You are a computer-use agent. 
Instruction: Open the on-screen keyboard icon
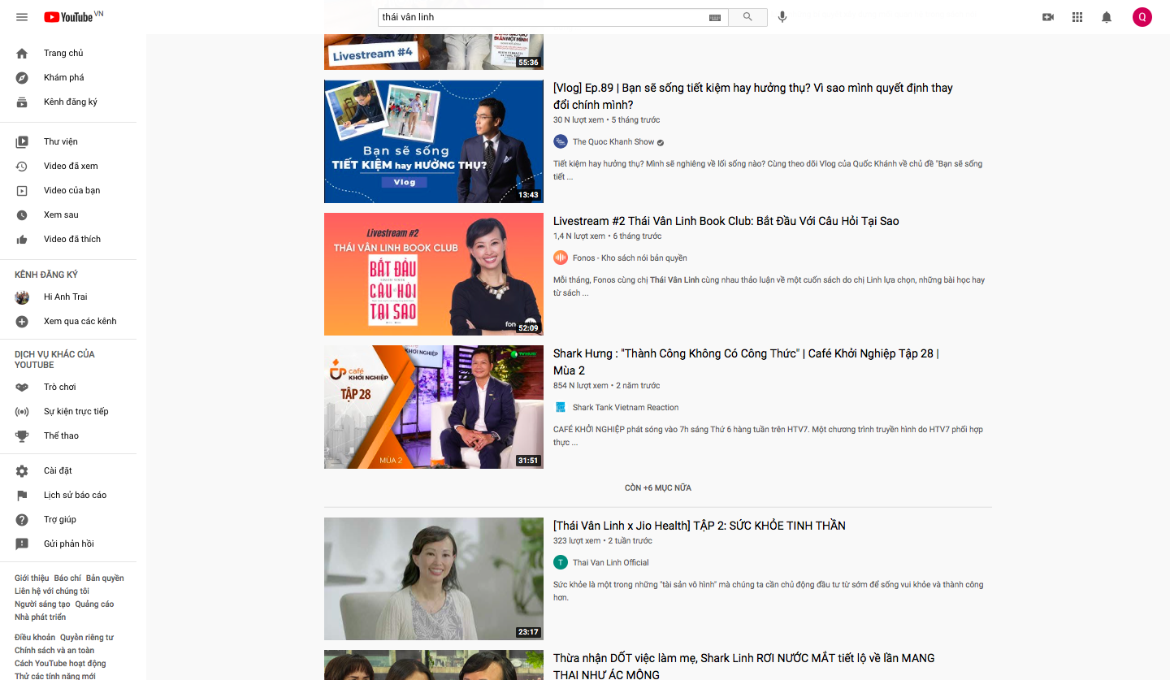tap(714, 17)
